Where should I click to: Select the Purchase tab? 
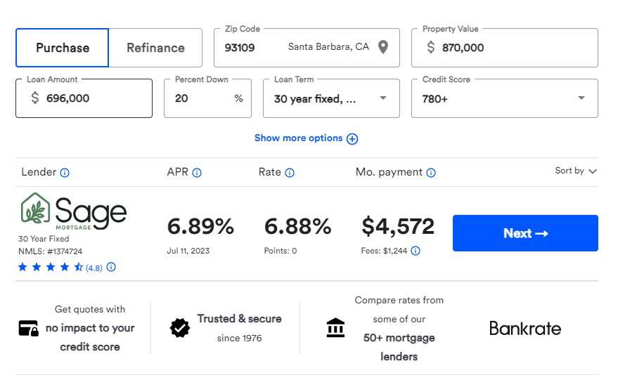(x=63, y=48)
